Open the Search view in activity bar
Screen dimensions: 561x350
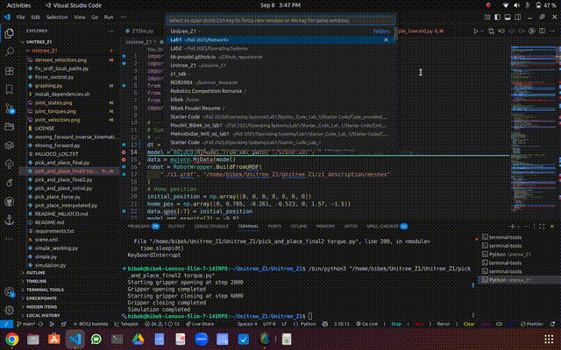click(x=10, y=52)
